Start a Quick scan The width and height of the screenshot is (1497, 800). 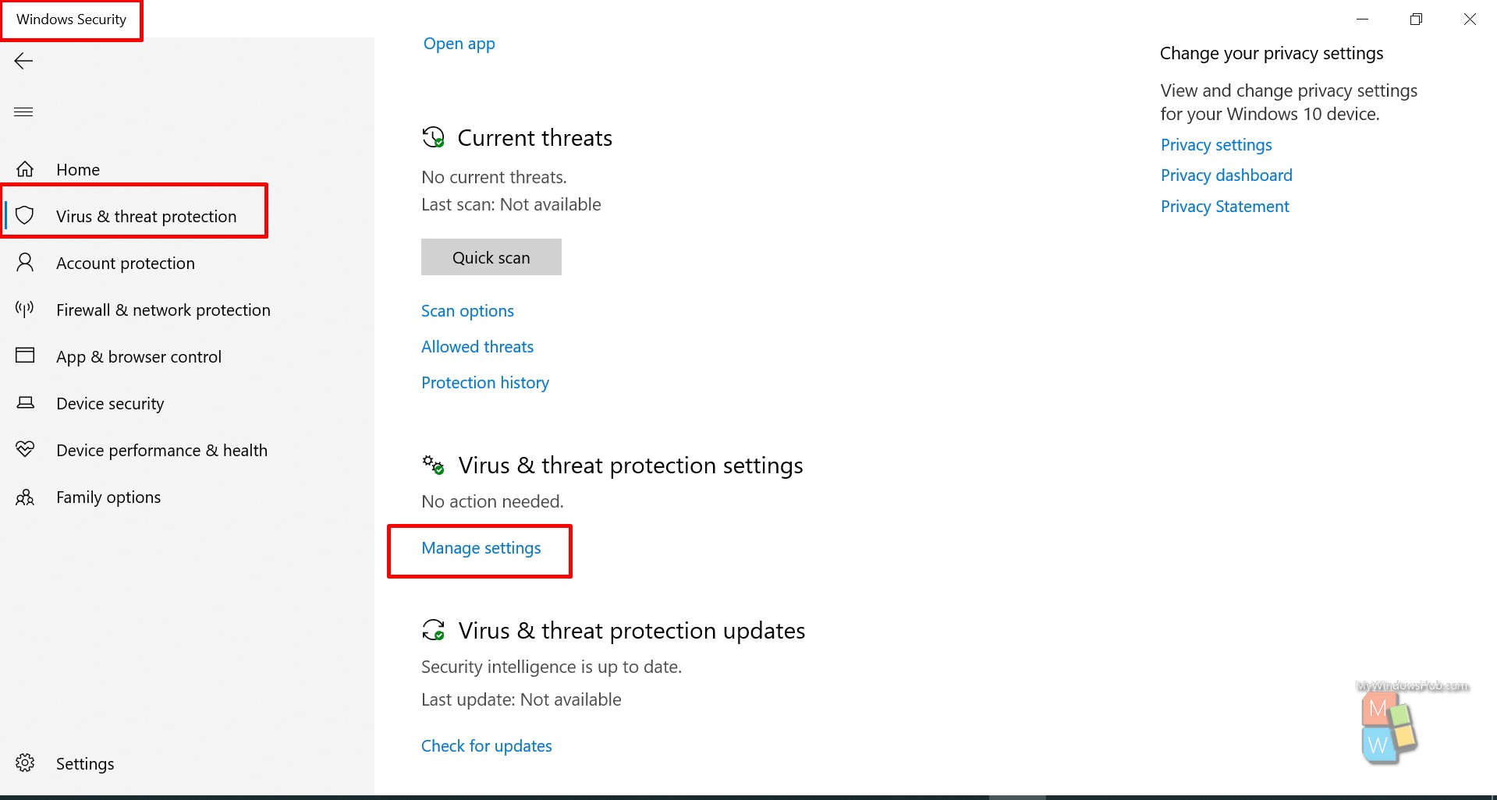491,257
